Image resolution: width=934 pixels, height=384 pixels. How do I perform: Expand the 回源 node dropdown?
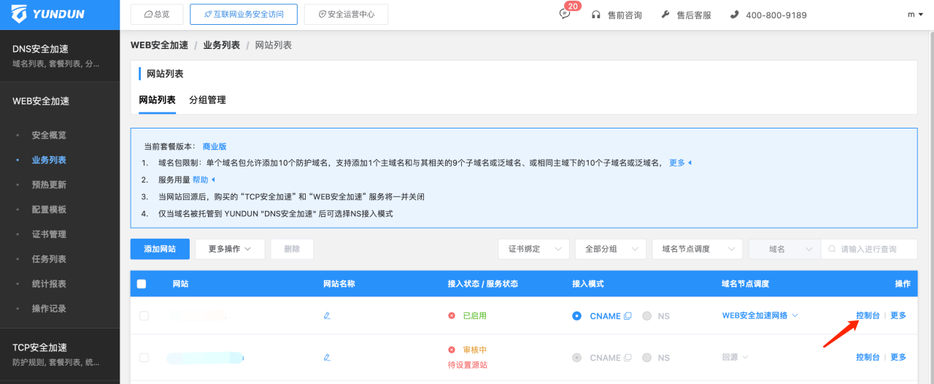[735, 358]
